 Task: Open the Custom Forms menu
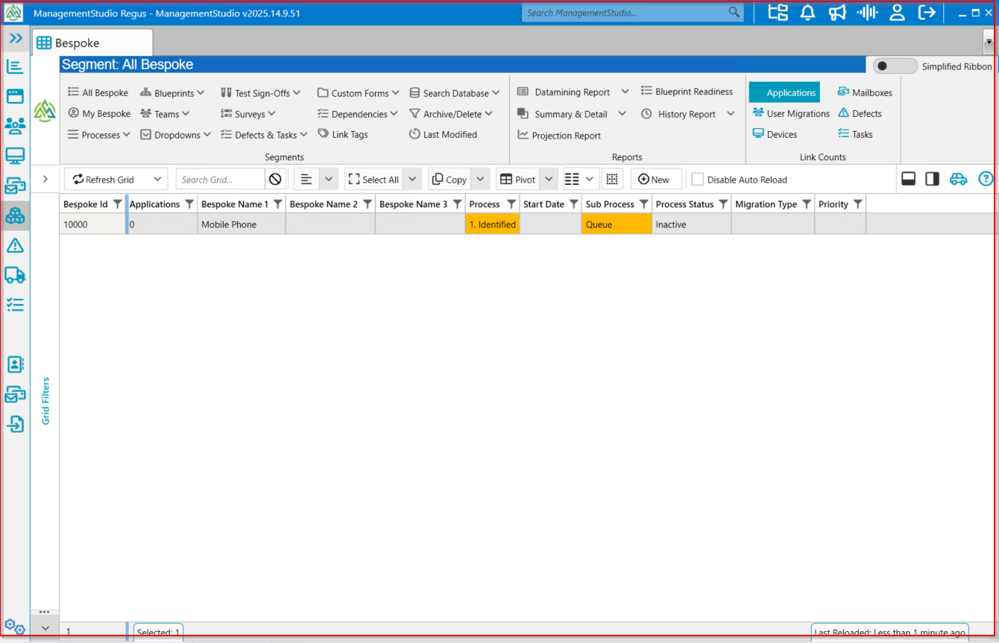[359, 93]
